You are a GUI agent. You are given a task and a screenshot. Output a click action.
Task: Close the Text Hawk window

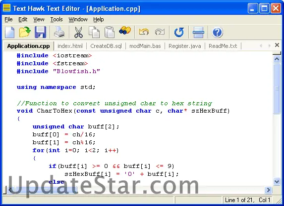tap(276, 8)
